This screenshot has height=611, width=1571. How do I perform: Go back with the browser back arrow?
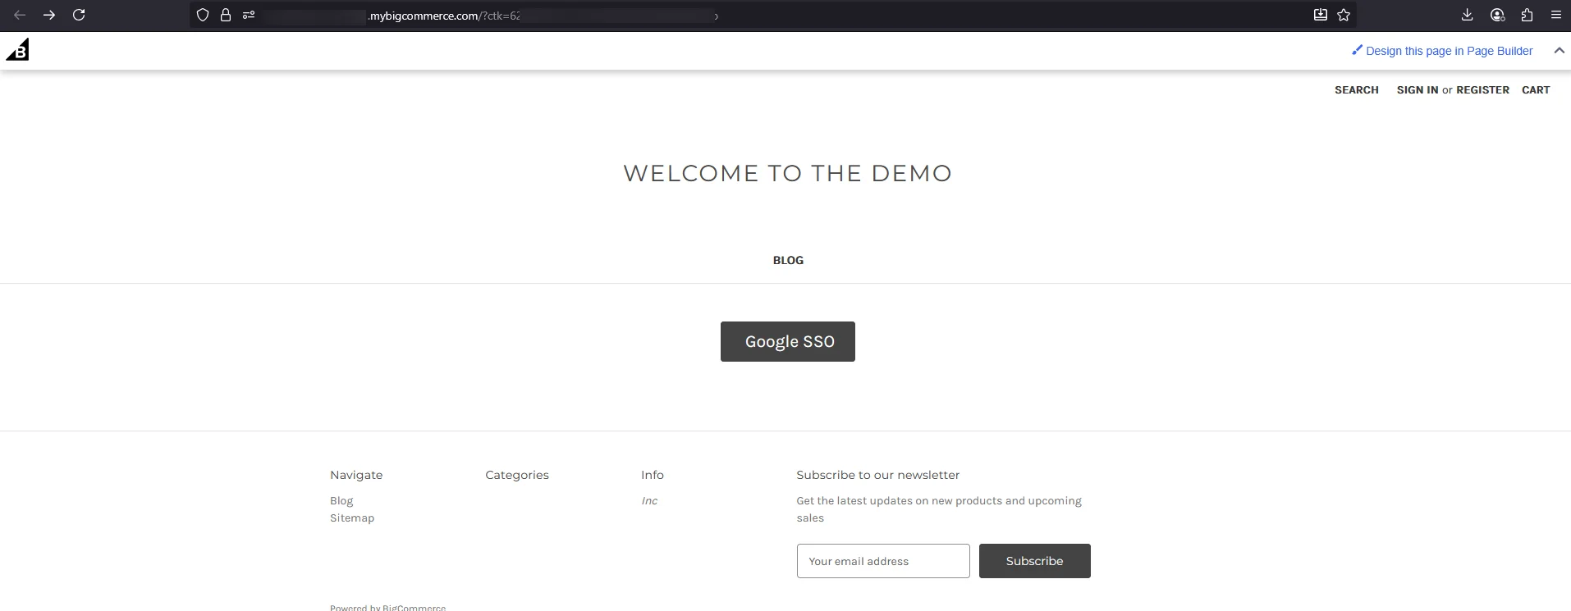pyautogui.click(x=20, y=15)
